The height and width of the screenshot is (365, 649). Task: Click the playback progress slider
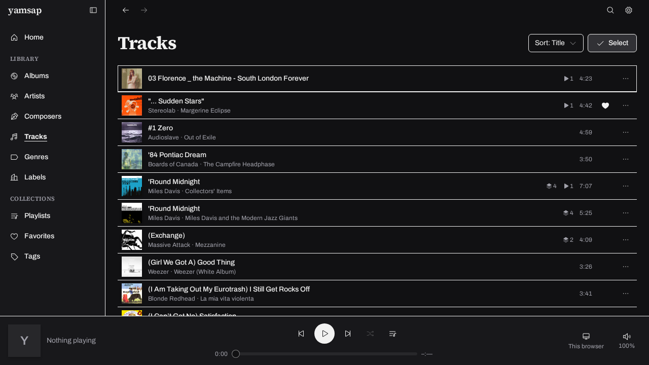pos(324,354)
